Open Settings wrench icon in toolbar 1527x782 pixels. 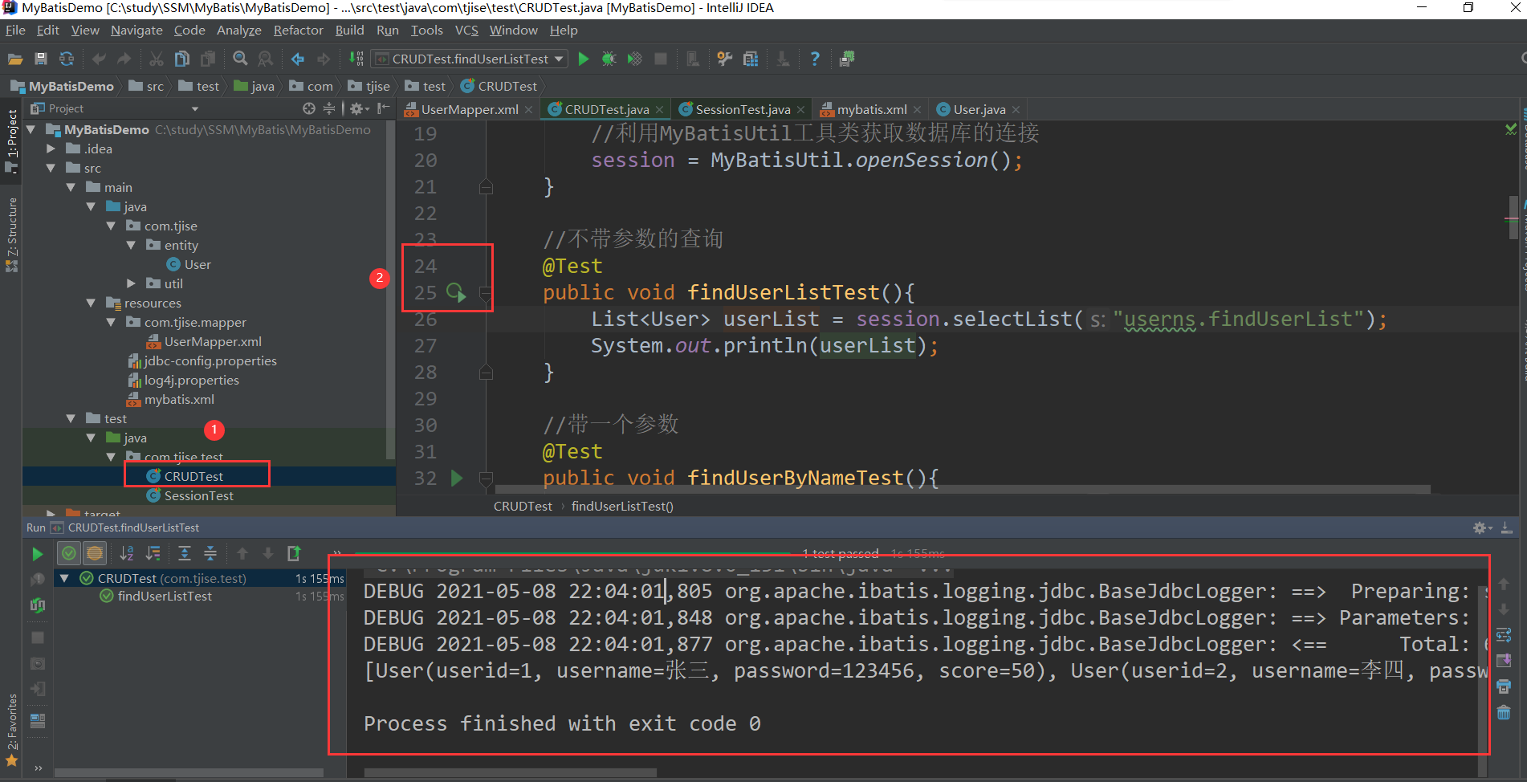tap(725, 59)
